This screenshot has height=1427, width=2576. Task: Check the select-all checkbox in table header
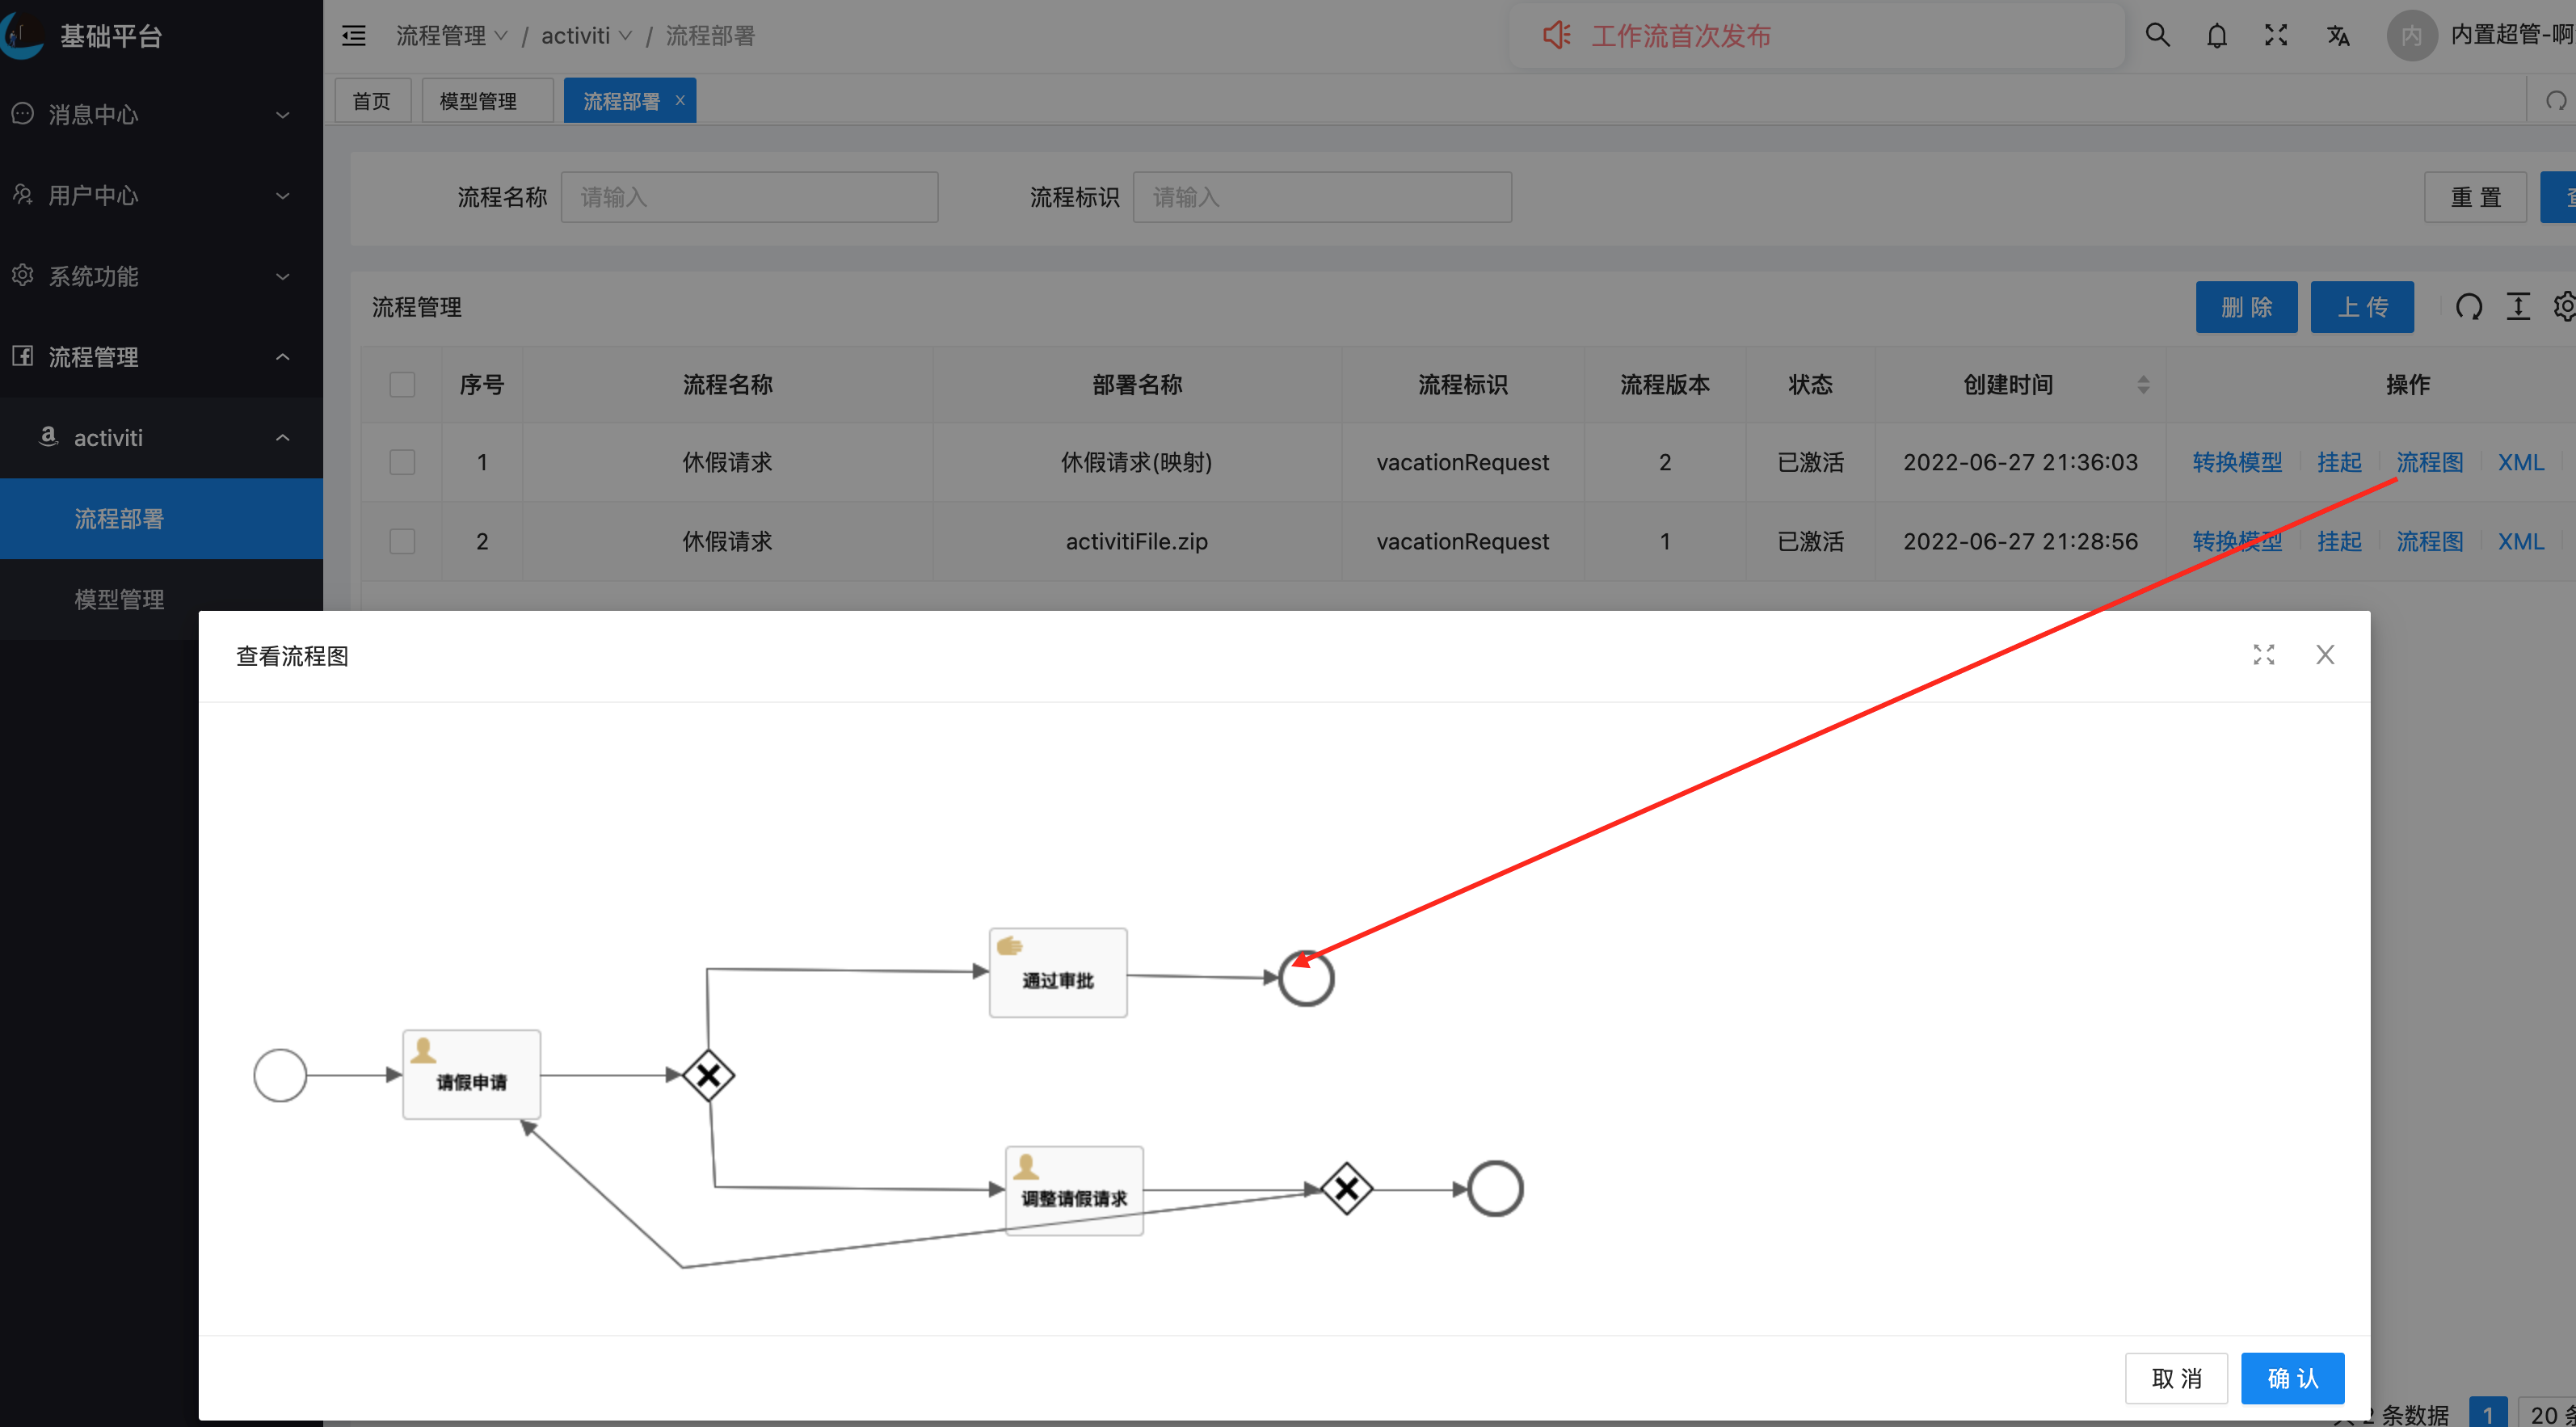coord(402,385)
